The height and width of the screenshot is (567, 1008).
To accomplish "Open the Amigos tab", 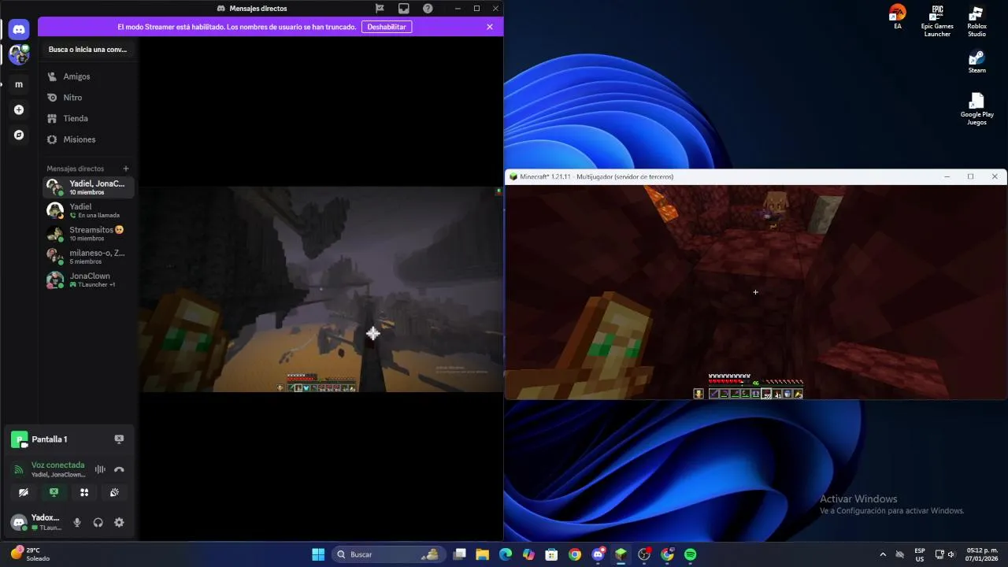I will pos(88,76).
